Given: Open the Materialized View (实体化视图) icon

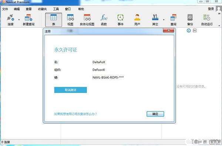Looking at the screenshot, I should [x=87, y=20].
